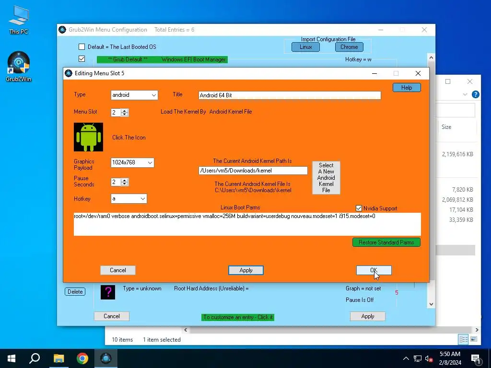
Task: Click the green Android robot icon
Action: [88, 137]
